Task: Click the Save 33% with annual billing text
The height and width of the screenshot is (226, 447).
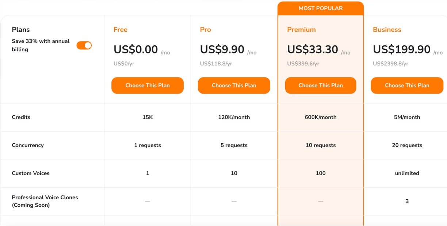Action: tap(41, 45)
